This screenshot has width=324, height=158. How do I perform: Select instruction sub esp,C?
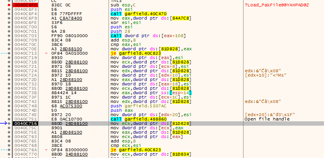pyautogui.click(x=123, y=5)
